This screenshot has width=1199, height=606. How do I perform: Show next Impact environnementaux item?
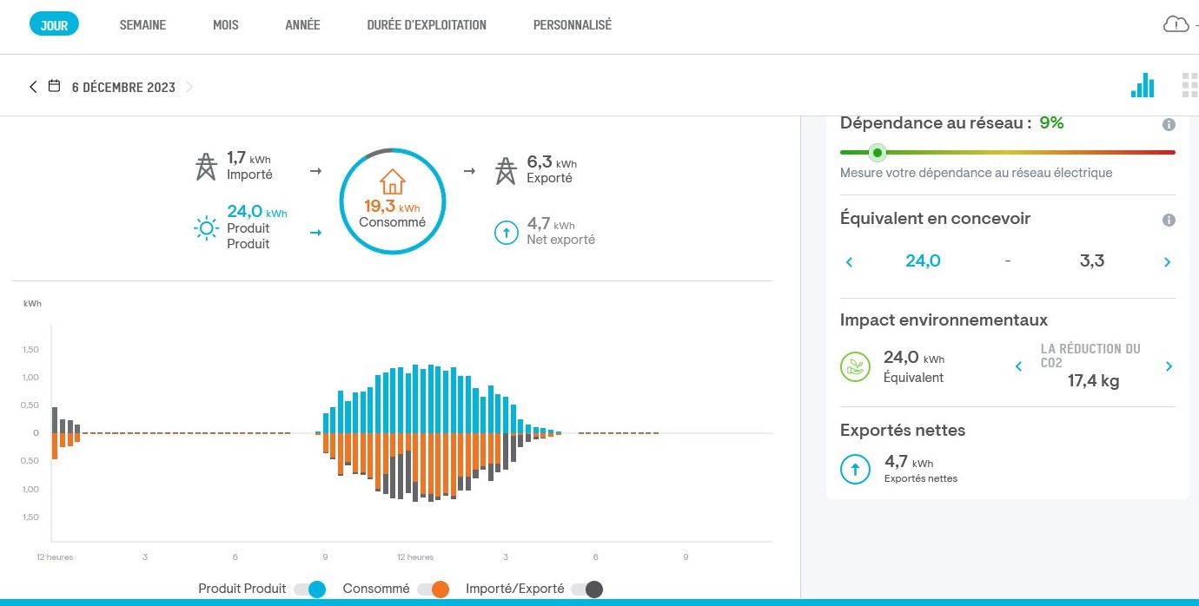pos(1169,366)
